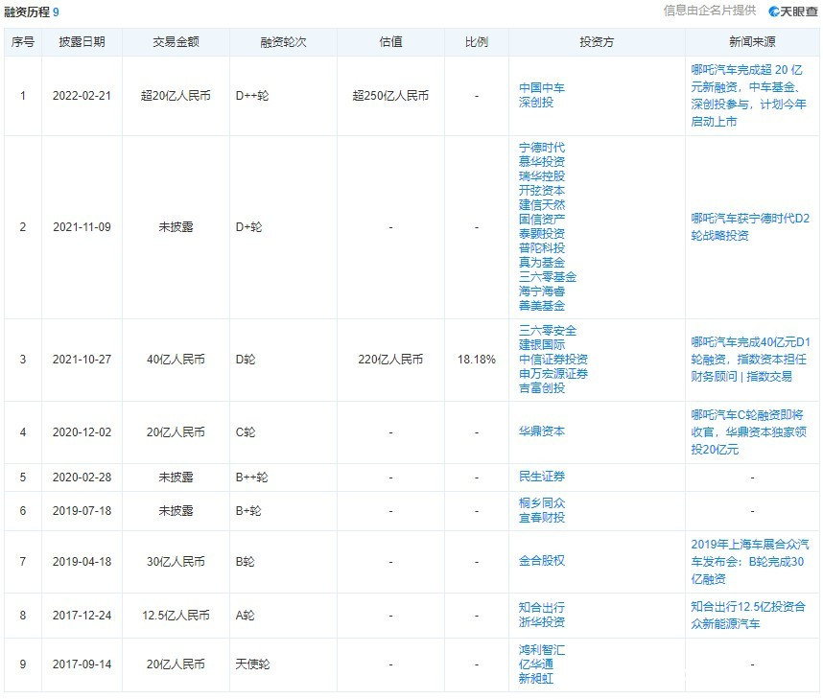Image resolution: width=823 pixels, height=699 pixels.
Task: Select date cell 2020-02-28
Action: pos(82,478)
